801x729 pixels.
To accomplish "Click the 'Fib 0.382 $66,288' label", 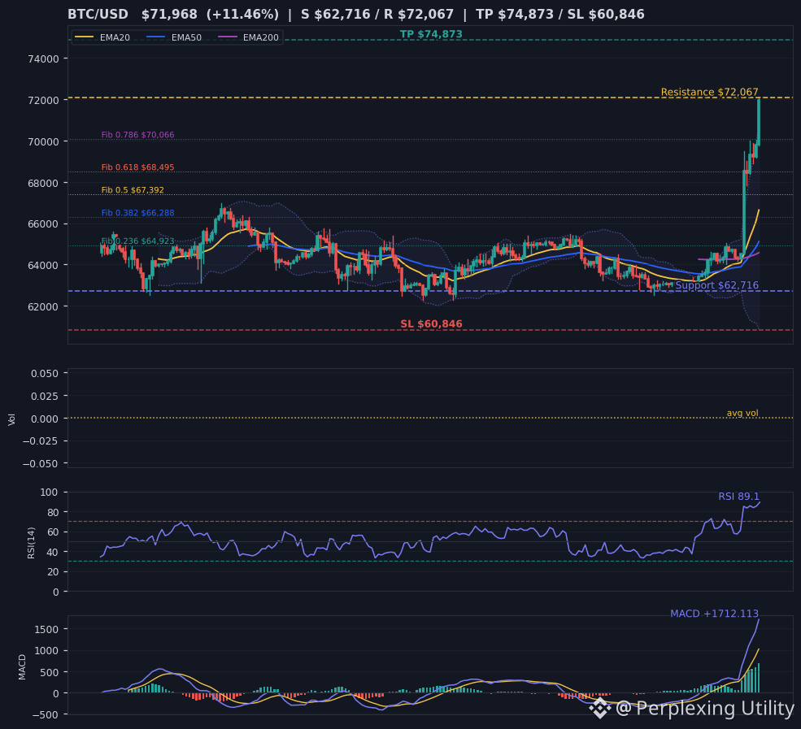I will tap(138, 213).
